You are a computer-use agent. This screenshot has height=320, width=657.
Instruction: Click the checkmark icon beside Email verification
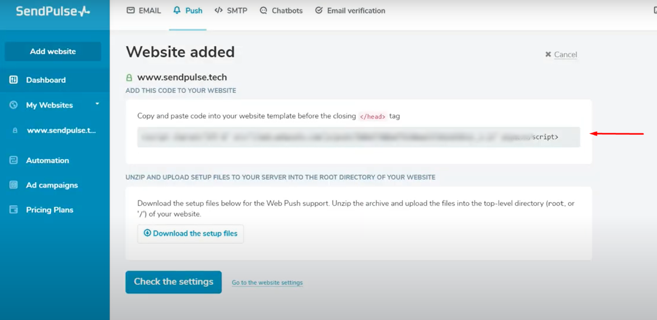click(319, 11)
